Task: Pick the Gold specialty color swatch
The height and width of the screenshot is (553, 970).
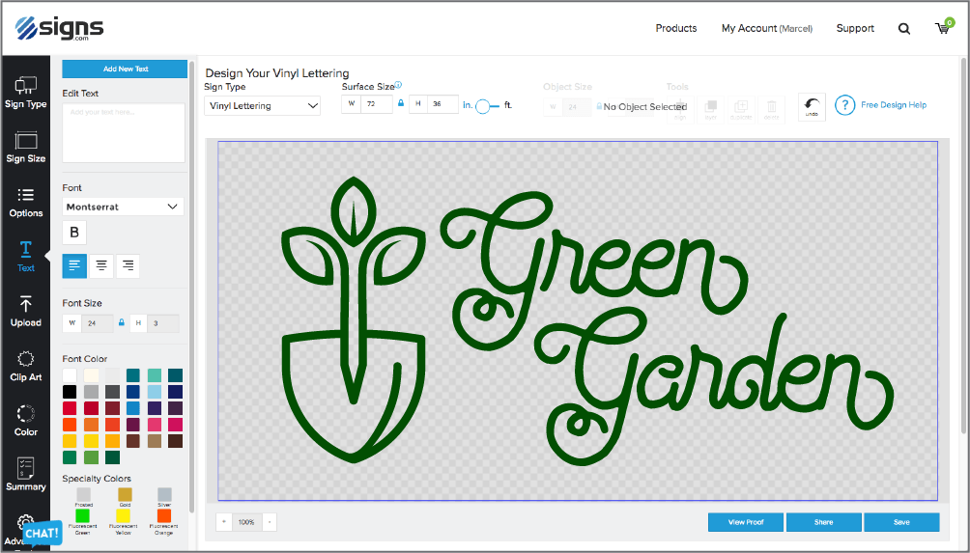Action: [123, 494]
